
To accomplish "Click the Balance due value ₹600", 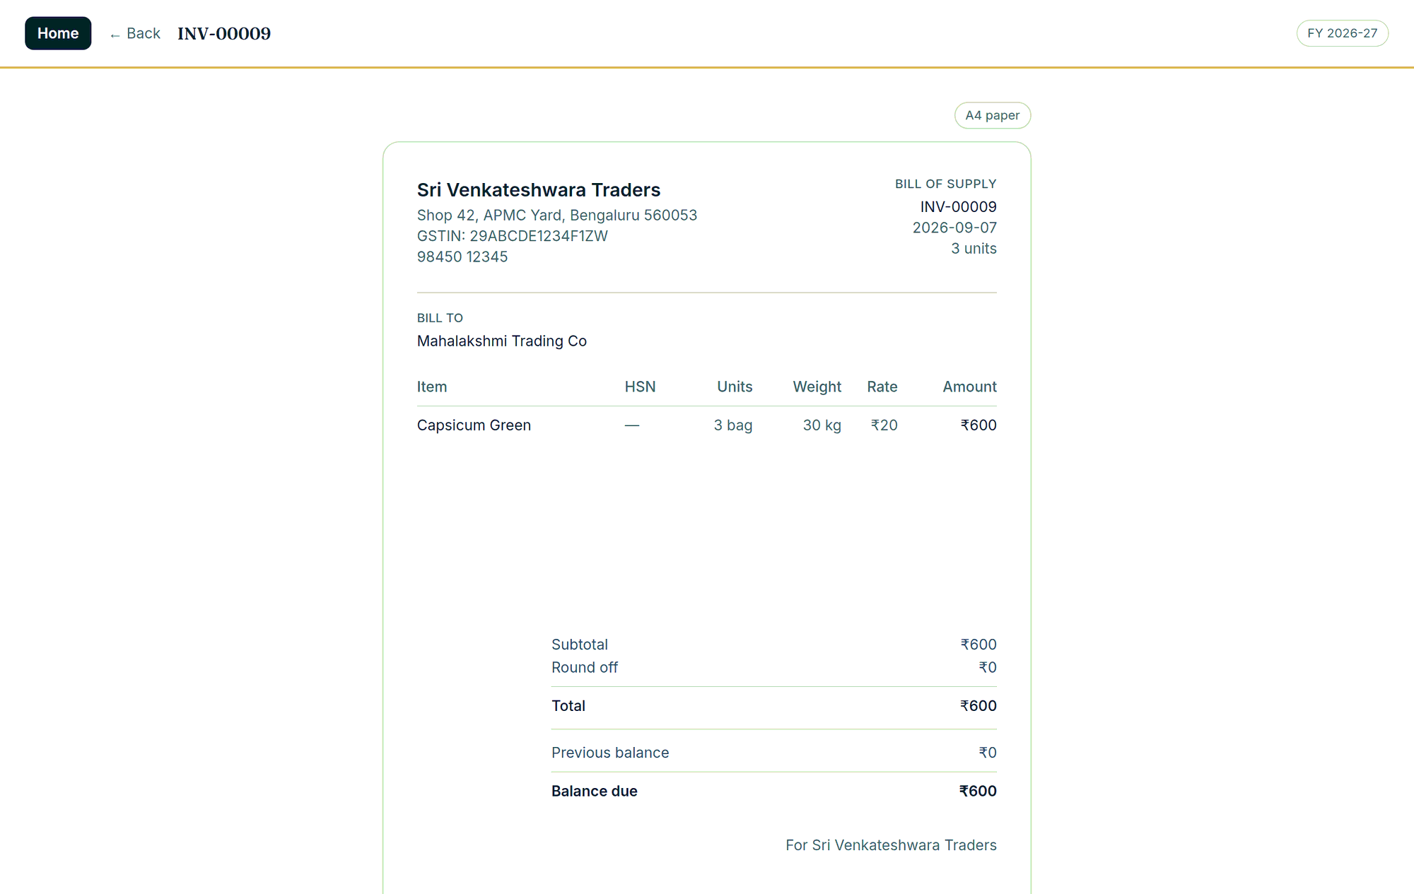I will pos(978,792).
